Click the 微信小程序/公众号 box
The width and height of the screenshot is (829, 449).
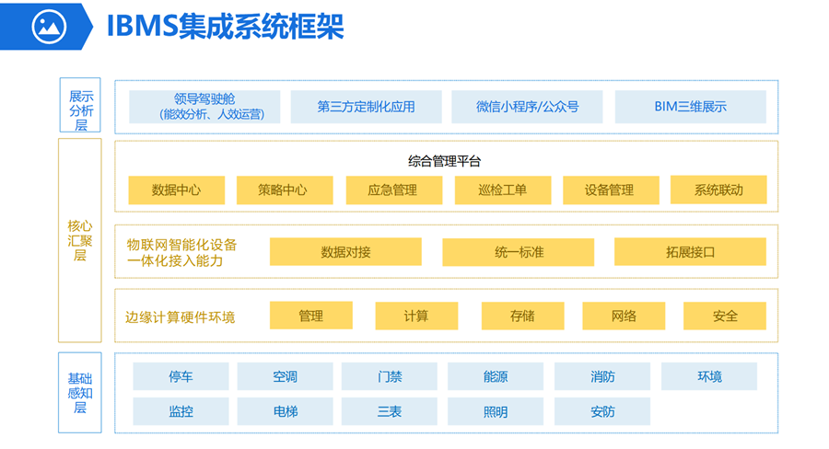pyautogui.click(x=527, y=107)
